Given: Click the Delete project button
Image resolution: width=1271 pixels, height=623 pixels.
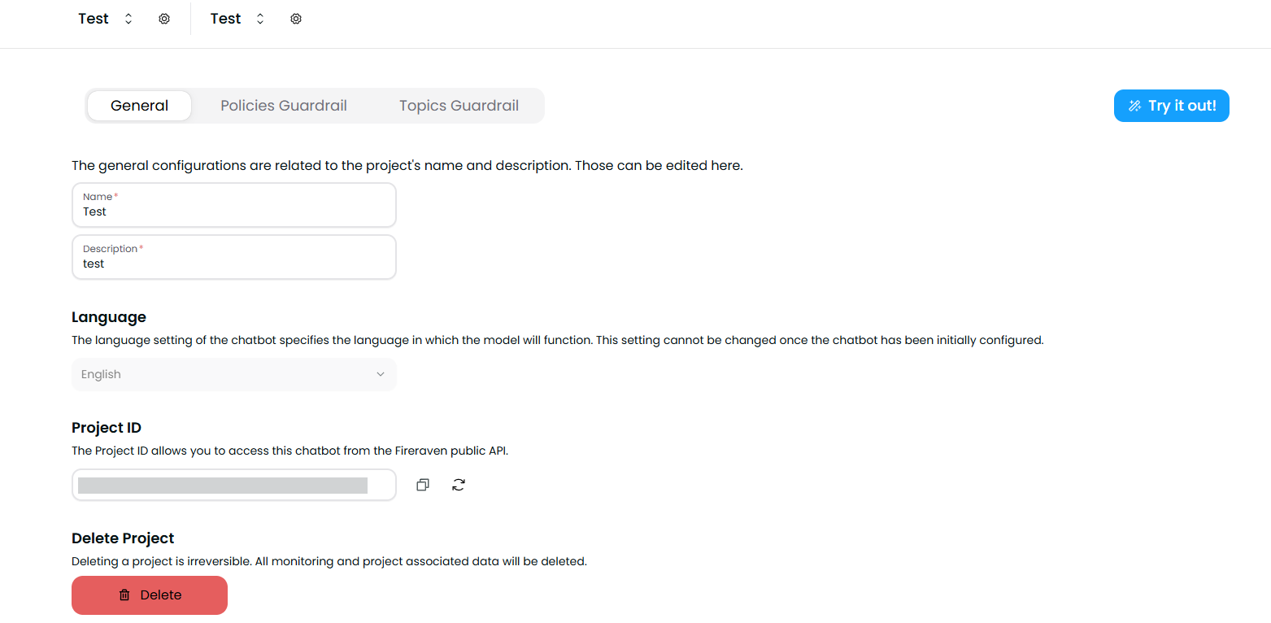Looking at the screenshot, I should tap(150, 595).
